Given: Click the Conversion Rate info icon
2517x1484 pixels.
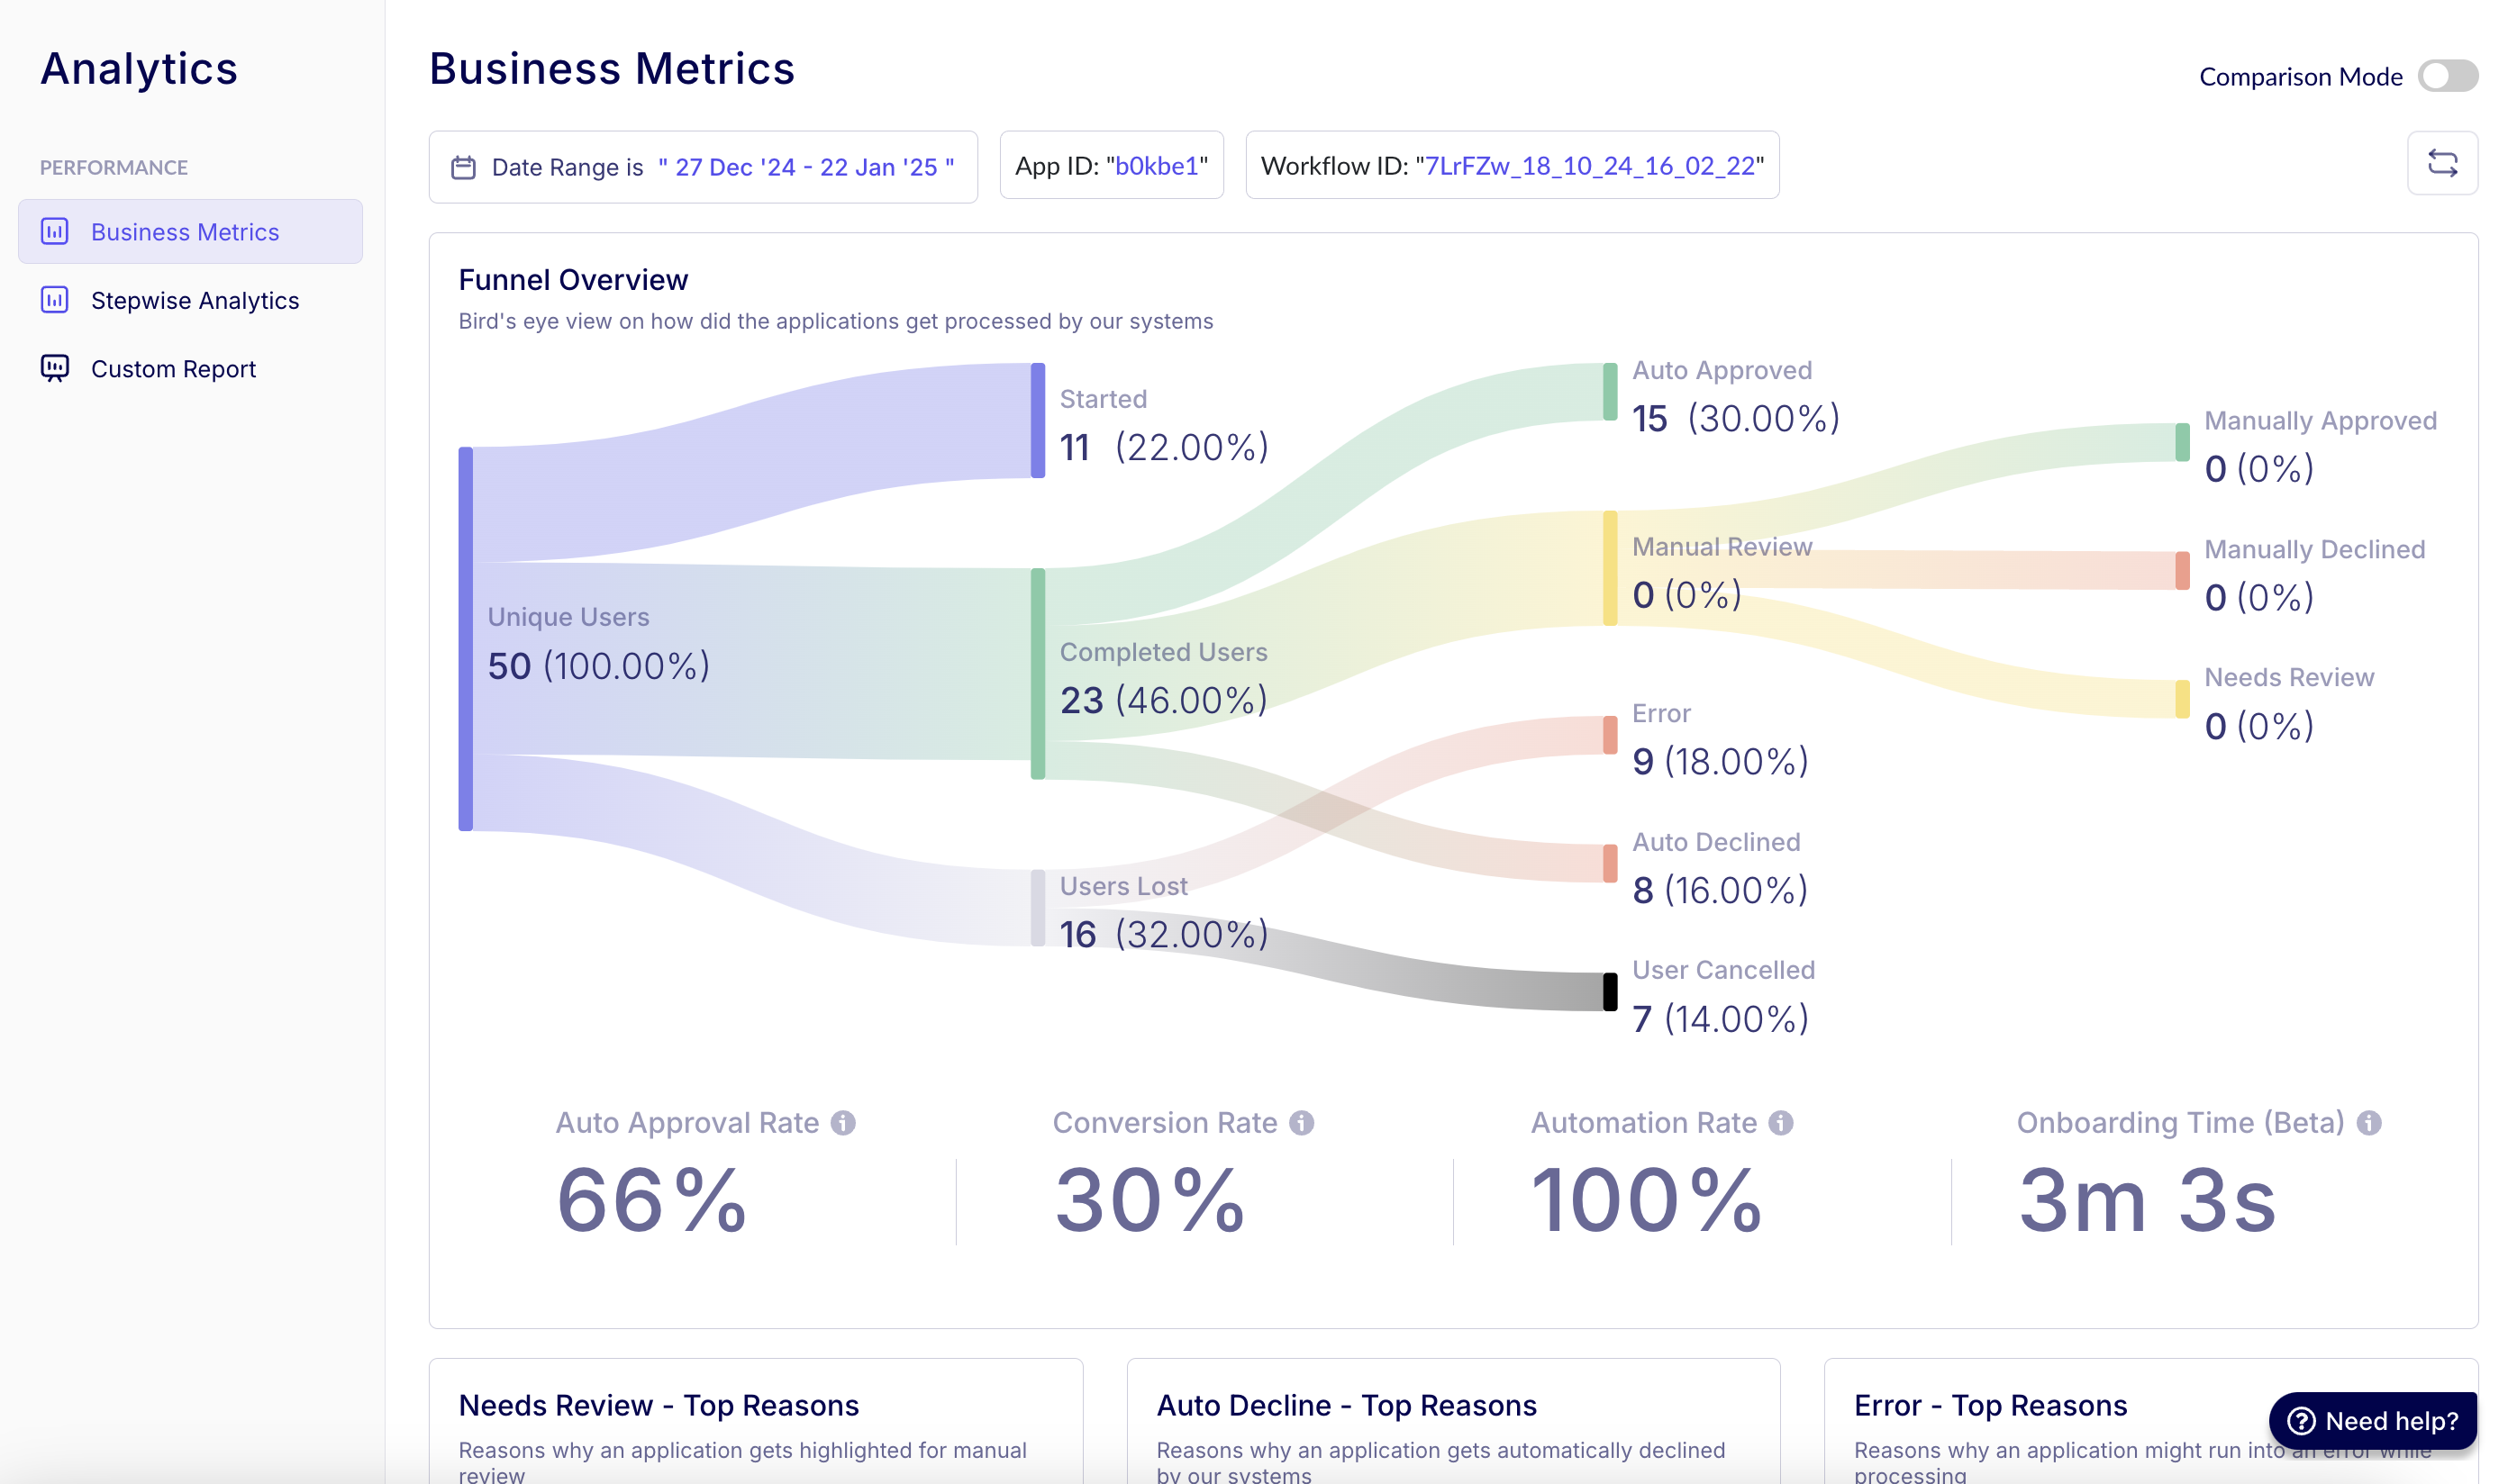Looking at the screenshot, I should point(1302,1122).
